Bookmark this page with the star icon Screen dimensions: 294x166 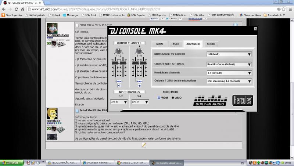click(283, 9)
